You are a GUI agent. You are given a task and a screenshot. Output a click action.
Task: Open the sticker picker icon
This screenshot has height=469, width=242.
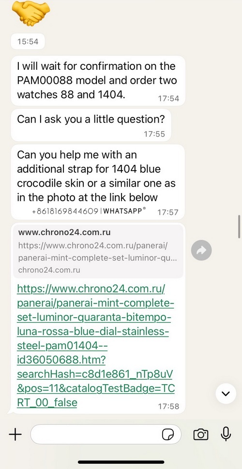point(167,434)
